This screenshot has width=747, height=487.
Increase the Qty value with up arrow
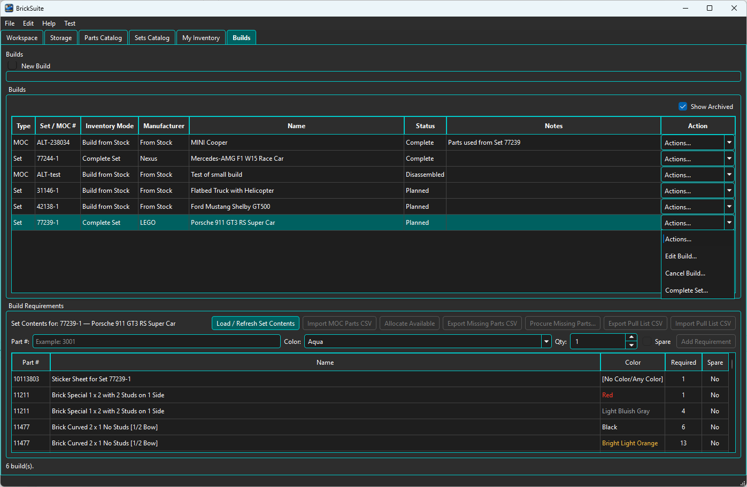pyautogui.click(x=632, y=337)
